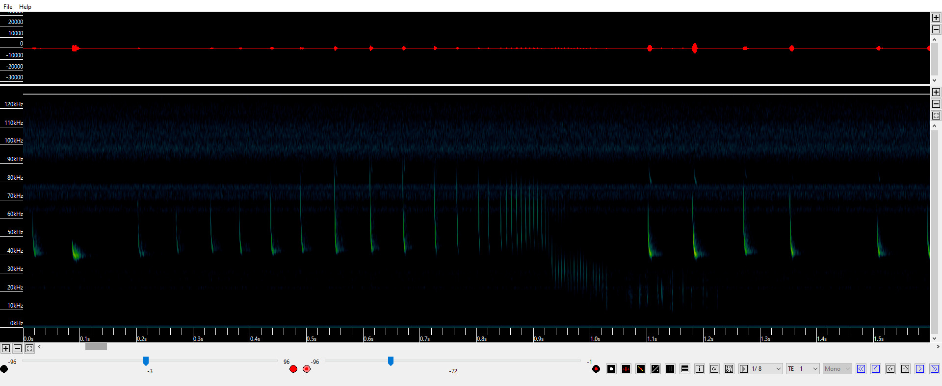The image size is (942, 386).
Task: Toggle the red record dot button
Action: [x=596, y=369]
